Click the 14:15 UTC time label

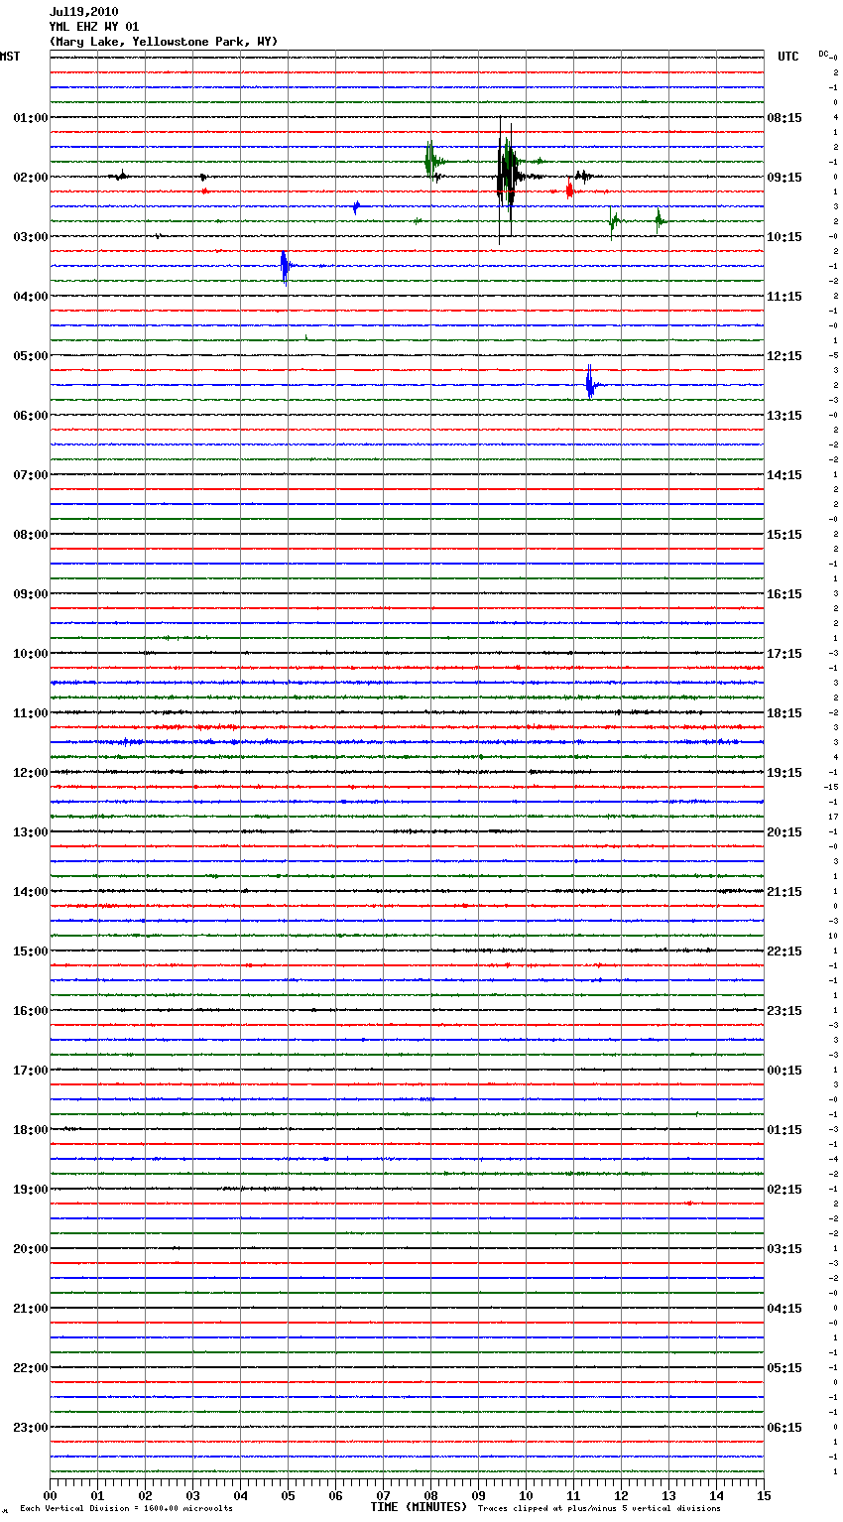click(784, 474)
